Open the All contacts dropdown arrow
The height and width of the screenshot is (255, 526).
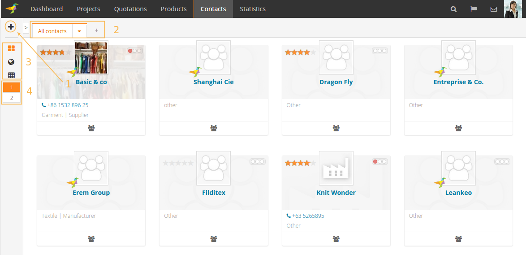[79, 31]
